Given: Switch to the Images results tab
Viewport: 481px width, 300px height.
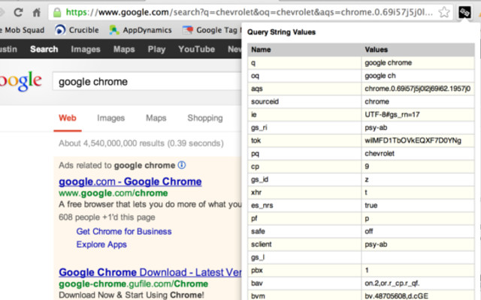Looking at the screenshot, I should tap(110, 118).
